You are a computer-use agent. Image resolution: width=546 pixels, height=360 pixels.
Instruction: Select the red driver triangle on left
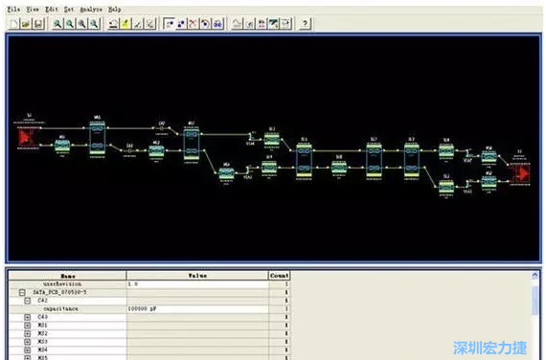point(26,137)
